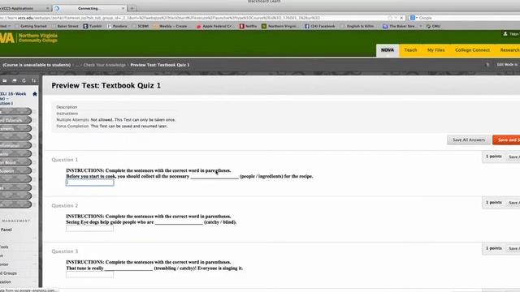Click the Northern Virginia Community College logo
This screenshot has width=520, height=292.
tap(29, 38)
